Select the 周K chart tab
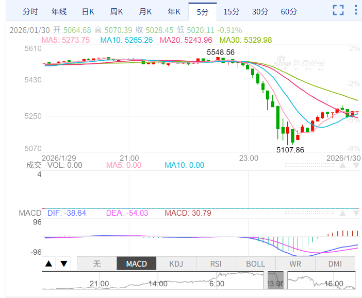The height and width of the screenshot is (298, 362). 117,11
